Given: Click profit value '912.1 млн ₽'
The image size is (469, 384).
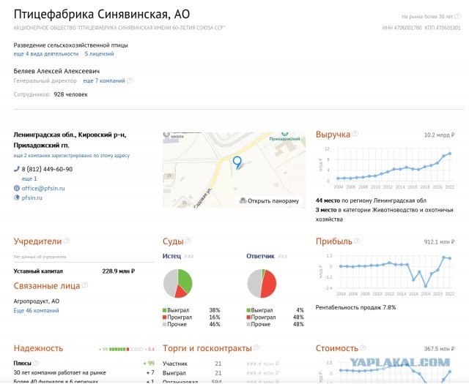Looking at the screenshot, I should click(x=440, y=242).
